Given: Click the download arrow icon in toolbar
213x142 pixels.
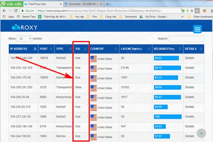Looking at the screenshot, I should (x=197, y=10).
